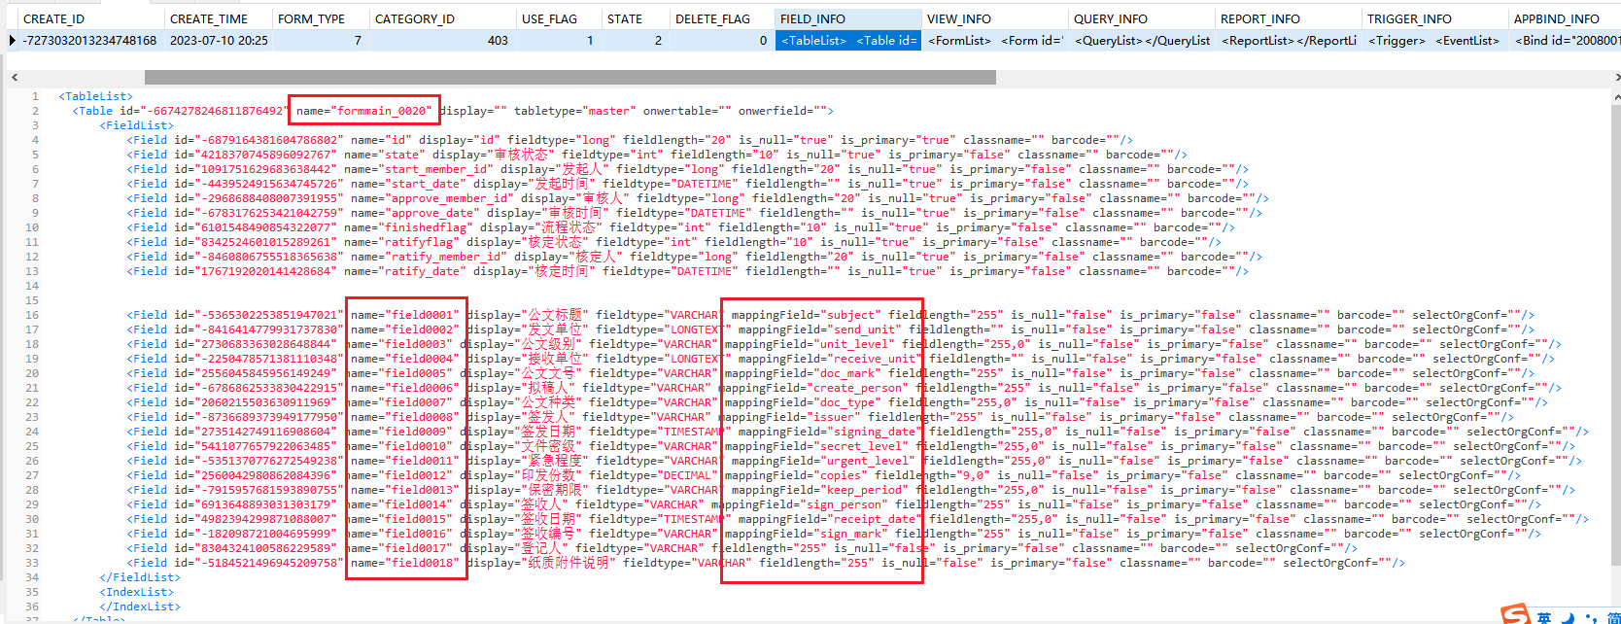Click the CATEGORY_ID cell showing 403
This screenshot has width=1621, height=624.
(x=443, y=40)
